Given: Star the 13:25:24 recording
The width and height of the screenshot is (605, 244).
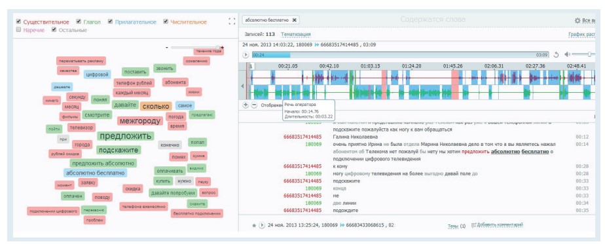Looking at the screenshot, I should [x=254, y=225].
